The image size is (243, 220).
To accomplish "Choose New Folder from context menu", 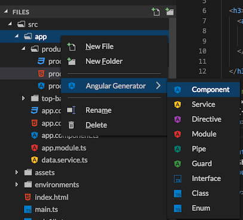I will [114, 61].
